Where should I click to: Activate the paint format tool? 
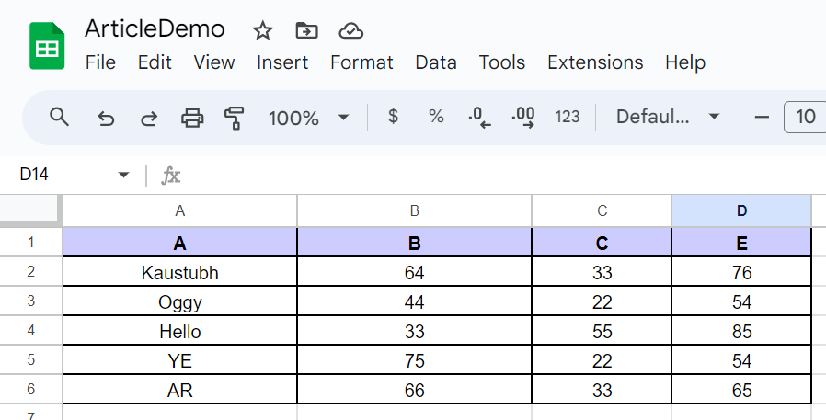pyautogui.click(x=235, y=118)
